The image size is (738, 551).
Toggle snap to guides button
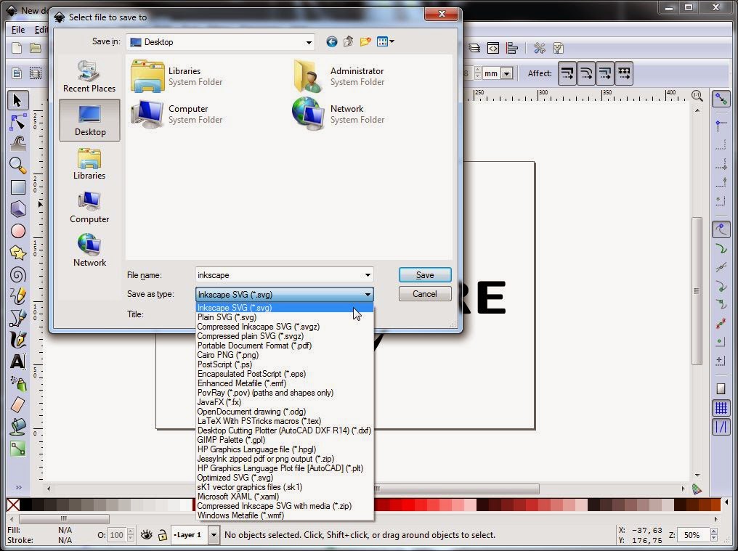coord(721,428)
